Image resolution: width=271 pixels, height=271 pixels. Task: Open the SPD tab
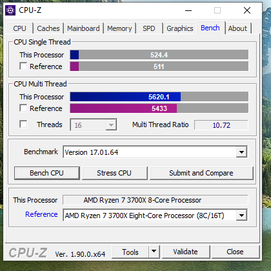pos(149,28)
